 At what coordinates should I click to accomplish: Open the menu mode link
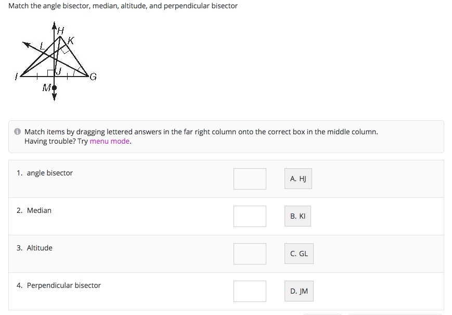[x=110, y=141]
